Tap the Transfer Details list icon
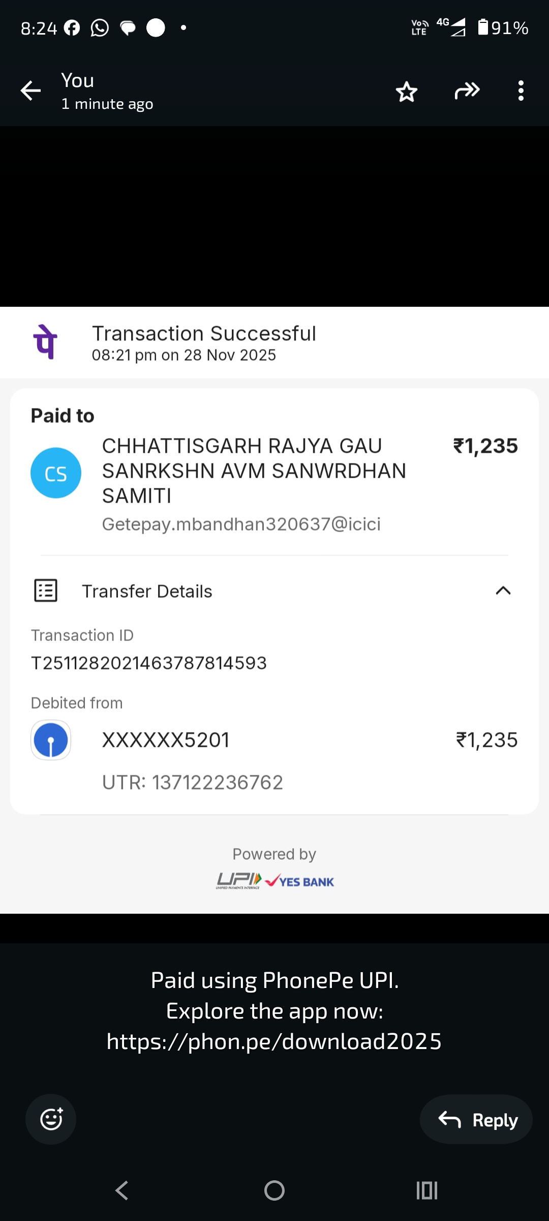This screenshot has height=1221, width=549. pos(46,591)
